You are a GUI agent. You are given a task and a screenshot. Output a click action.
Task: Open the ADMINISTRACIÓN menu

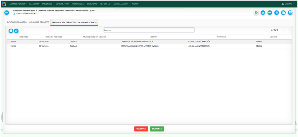(18, 4)
